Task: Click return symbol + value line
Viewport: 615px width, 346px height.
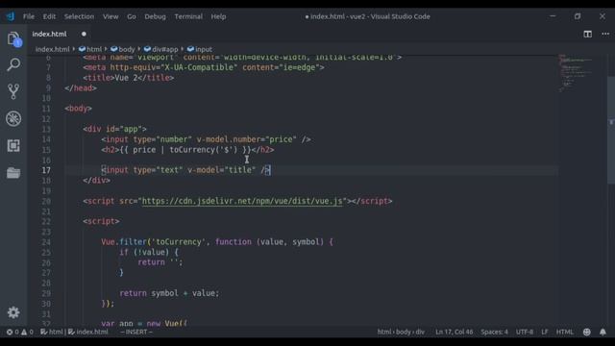Action: pyautogui.click(x=169, y=293)
